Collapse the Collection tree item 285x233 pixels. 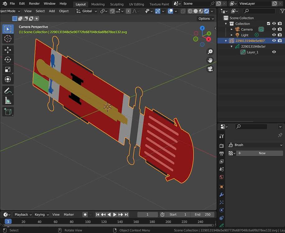[226, 24]
